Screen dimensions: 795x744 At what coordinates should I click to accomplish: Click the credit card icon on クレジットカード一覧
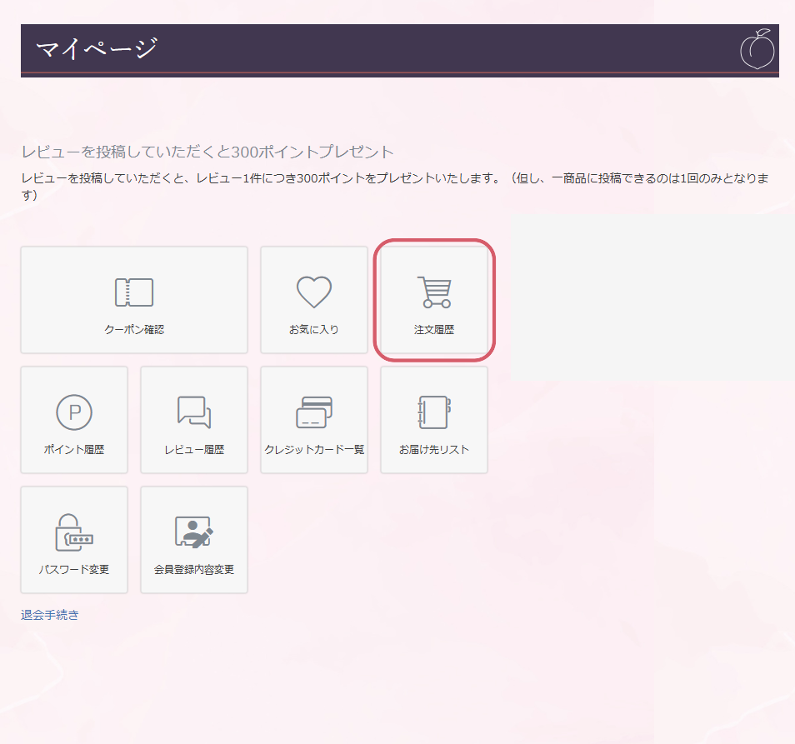(313, 410)
